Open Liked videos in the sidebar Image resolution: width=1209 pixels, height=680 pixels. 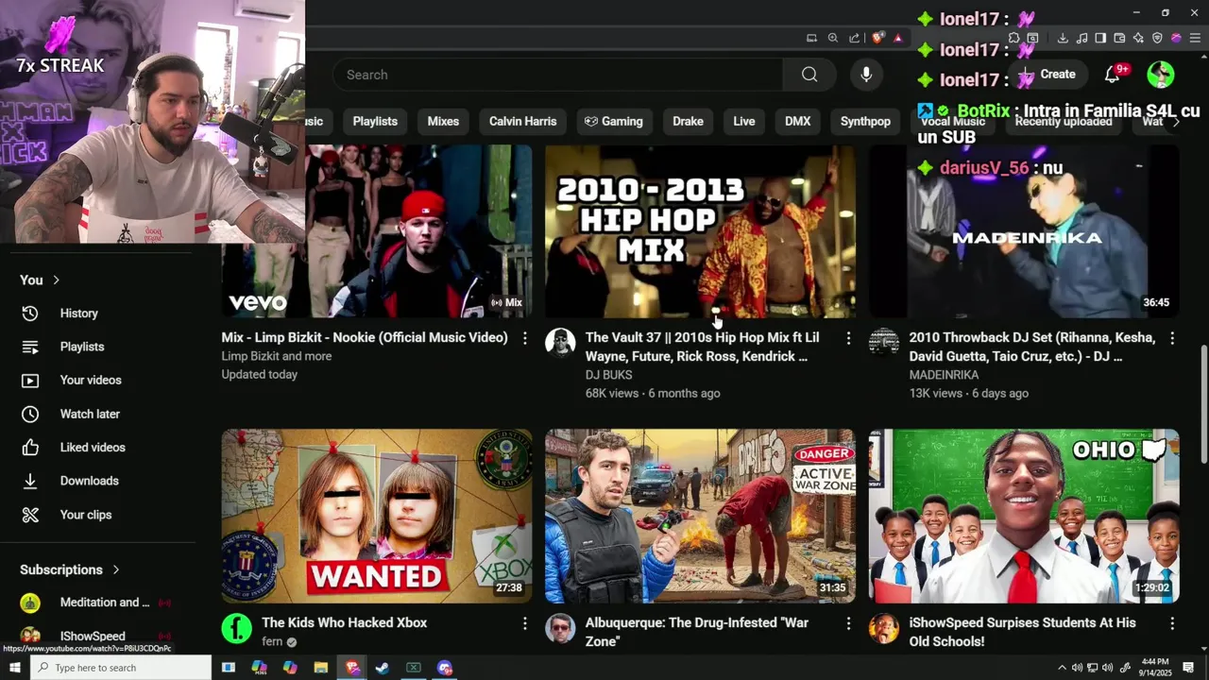[x=93, y=448]
